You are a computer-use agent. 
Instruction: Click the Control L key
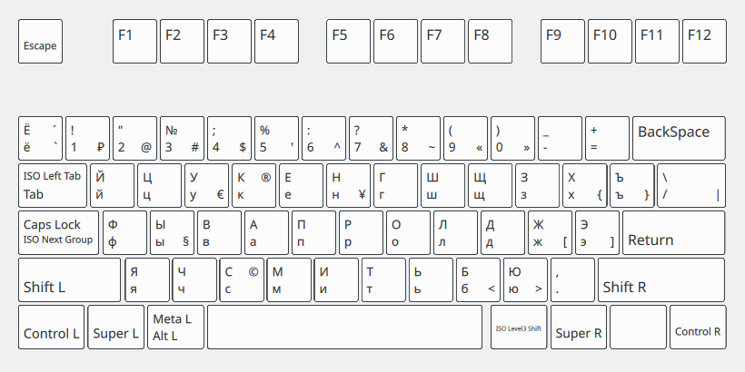click(51, 328)
